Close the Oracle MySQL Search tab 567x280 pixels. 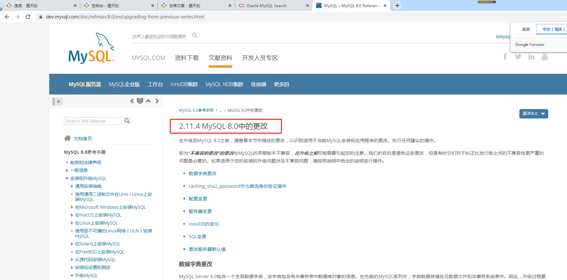tap(307, 6)
